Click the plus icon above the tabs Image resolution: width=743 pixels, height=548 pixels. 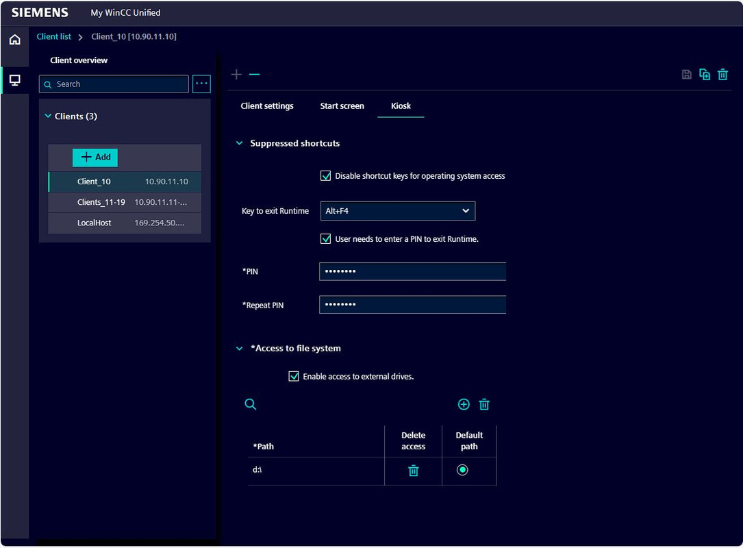pyautogui.click(x=236, y=75)
